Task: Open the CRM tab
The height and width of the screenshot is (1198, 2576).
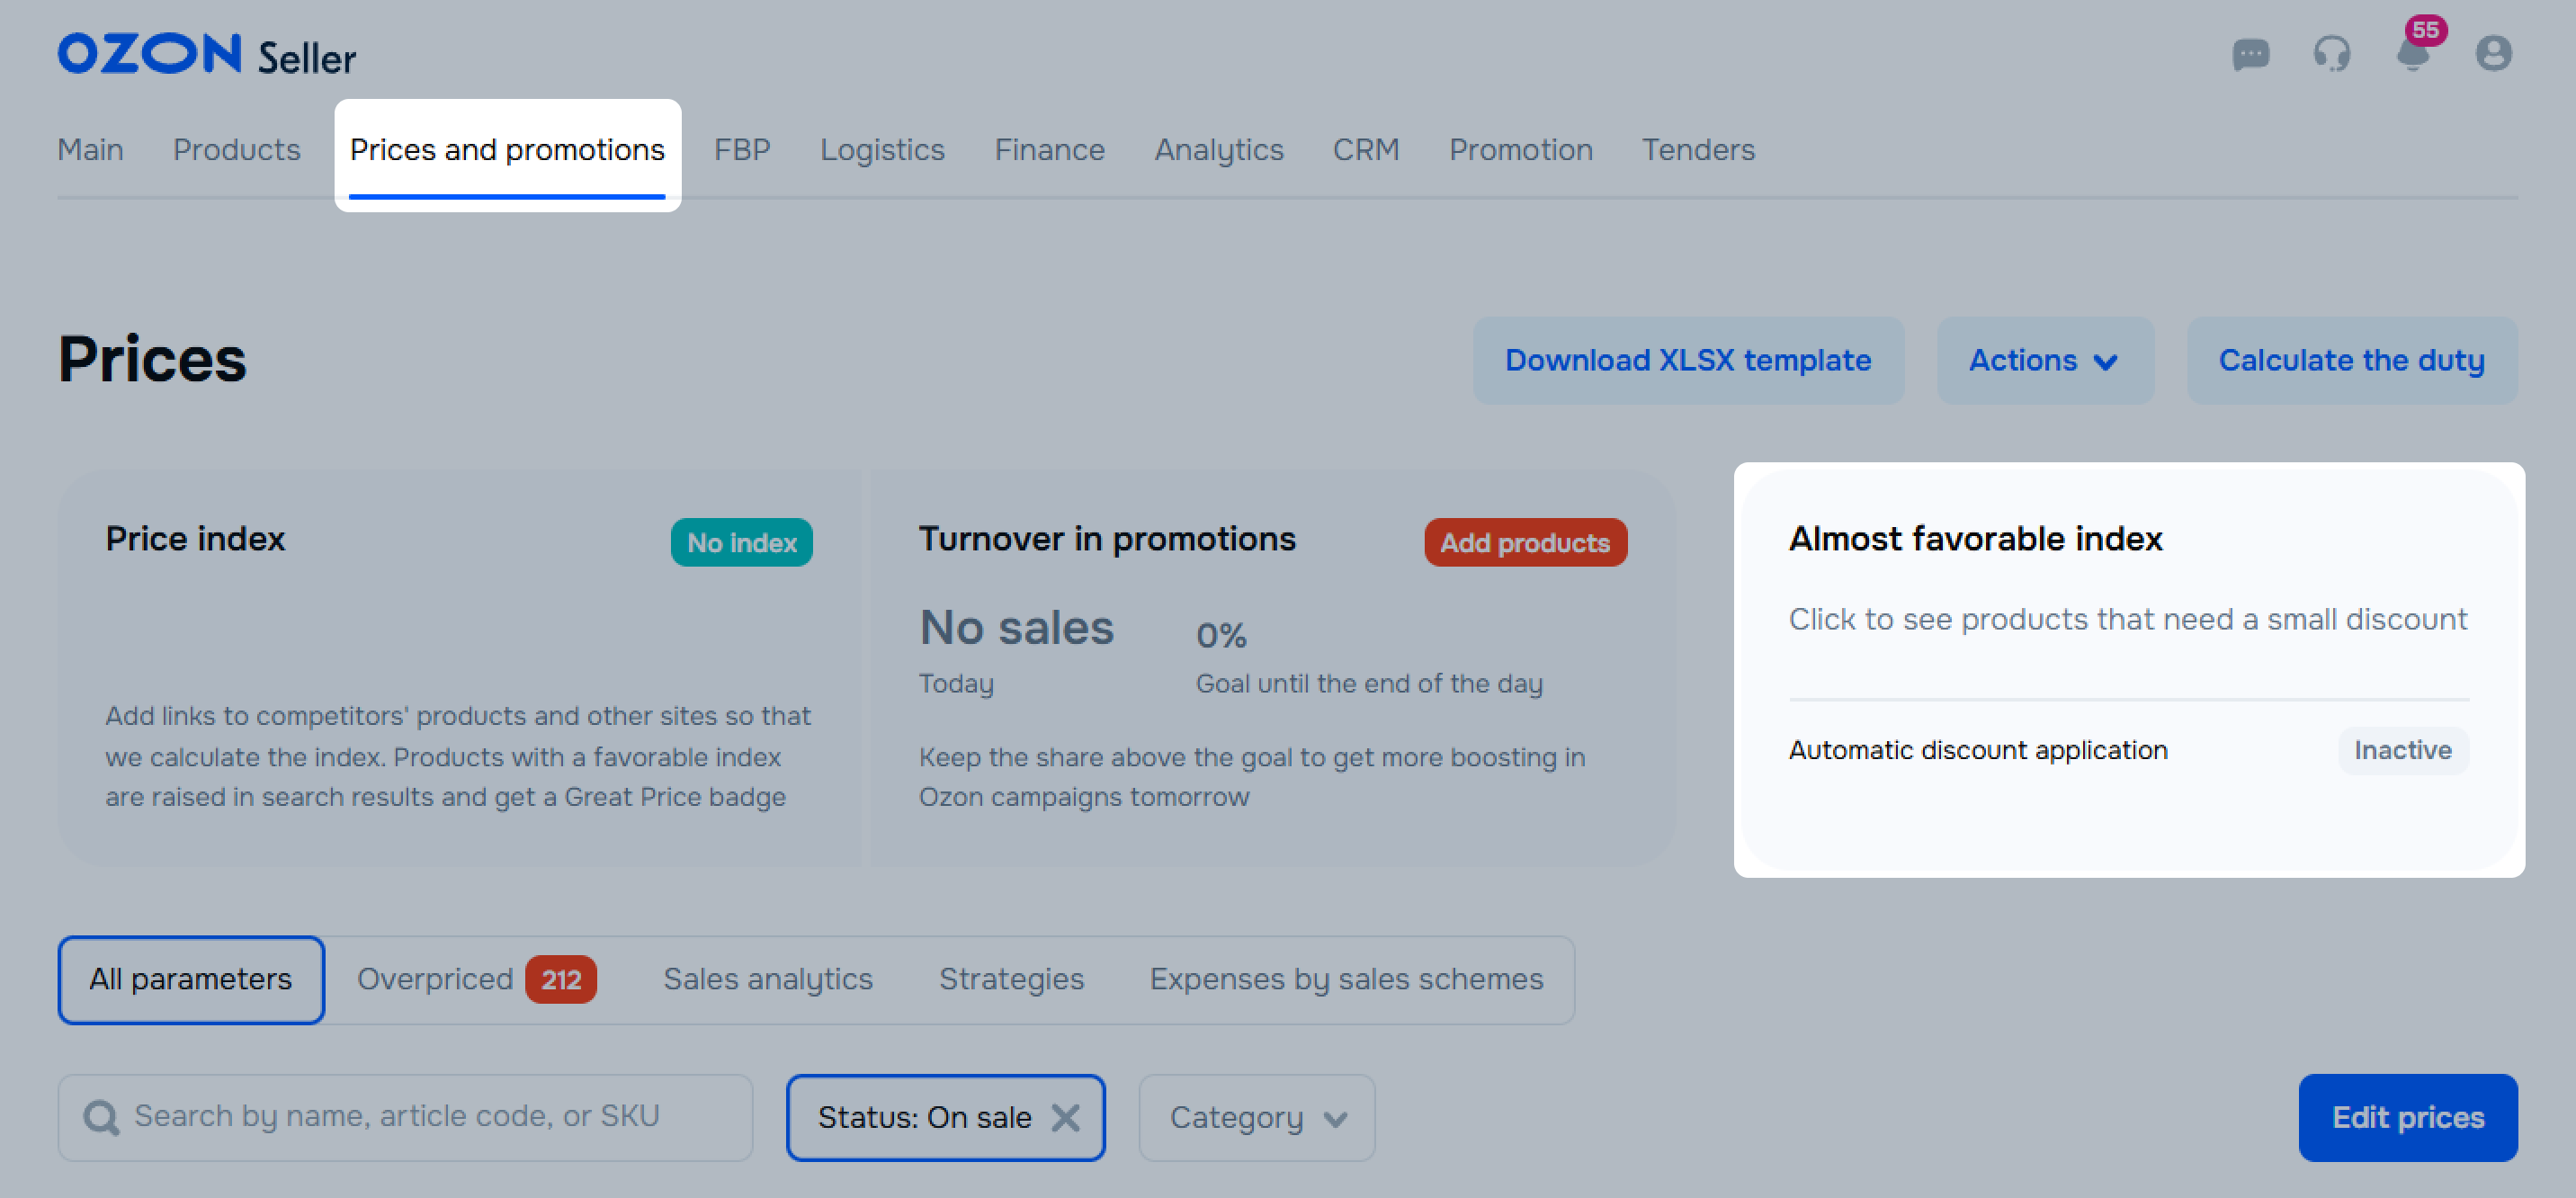Action: (1366, 150)
